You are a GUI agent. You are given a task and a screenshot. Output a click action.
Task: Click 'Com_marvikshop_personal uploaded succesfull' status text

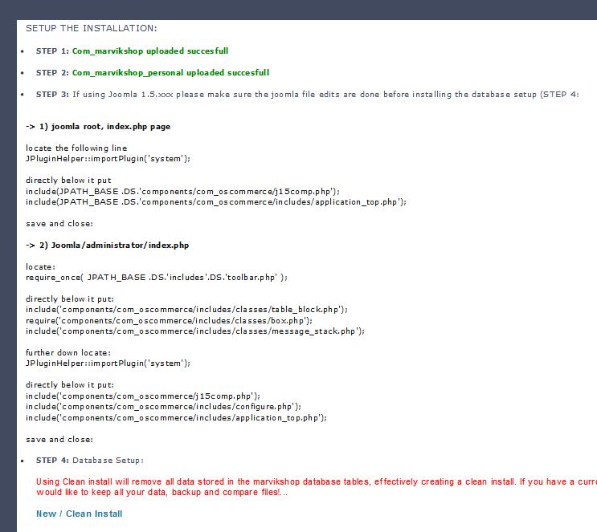[x=171, y=73]
